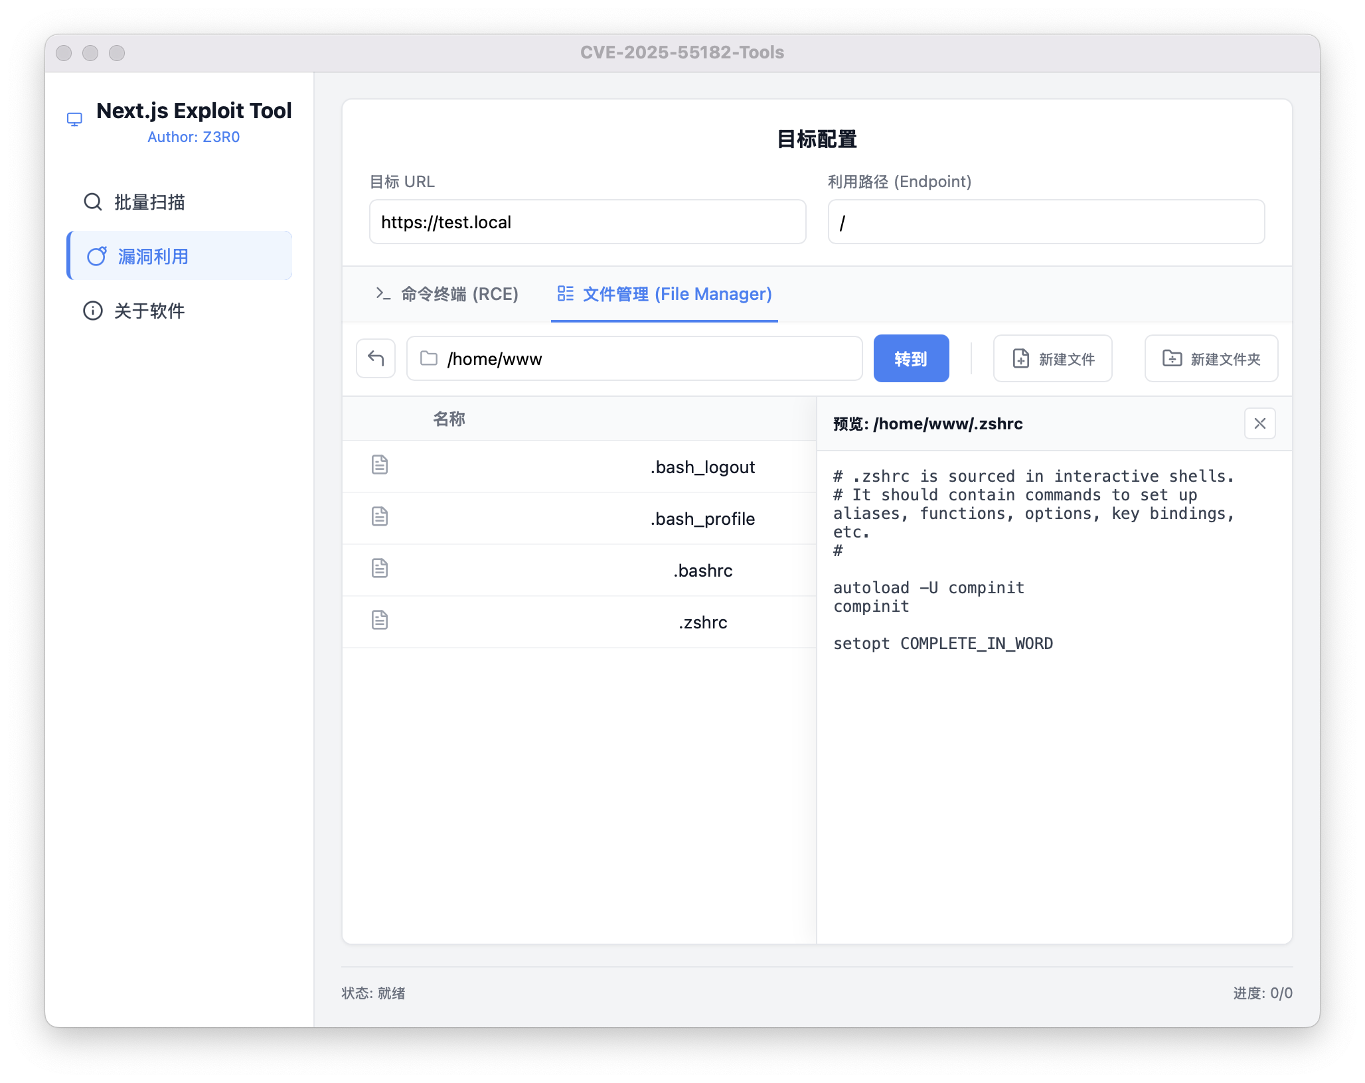The image size is (1365, 1083).
Task: Click the 目标配置 heading
Action: tap(817, 139)
